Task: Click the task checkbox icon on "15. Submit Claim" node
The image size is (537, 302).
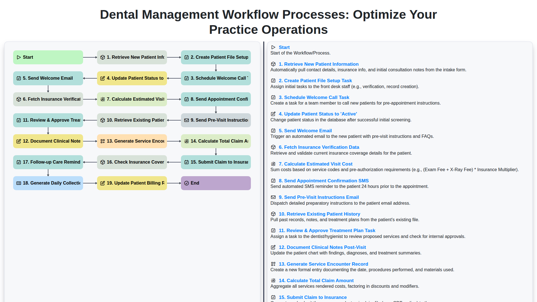Action: (187, 162)
